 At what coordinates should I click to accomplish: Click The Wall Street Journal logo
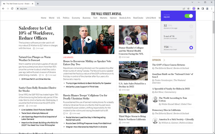[x=106, y=14]
